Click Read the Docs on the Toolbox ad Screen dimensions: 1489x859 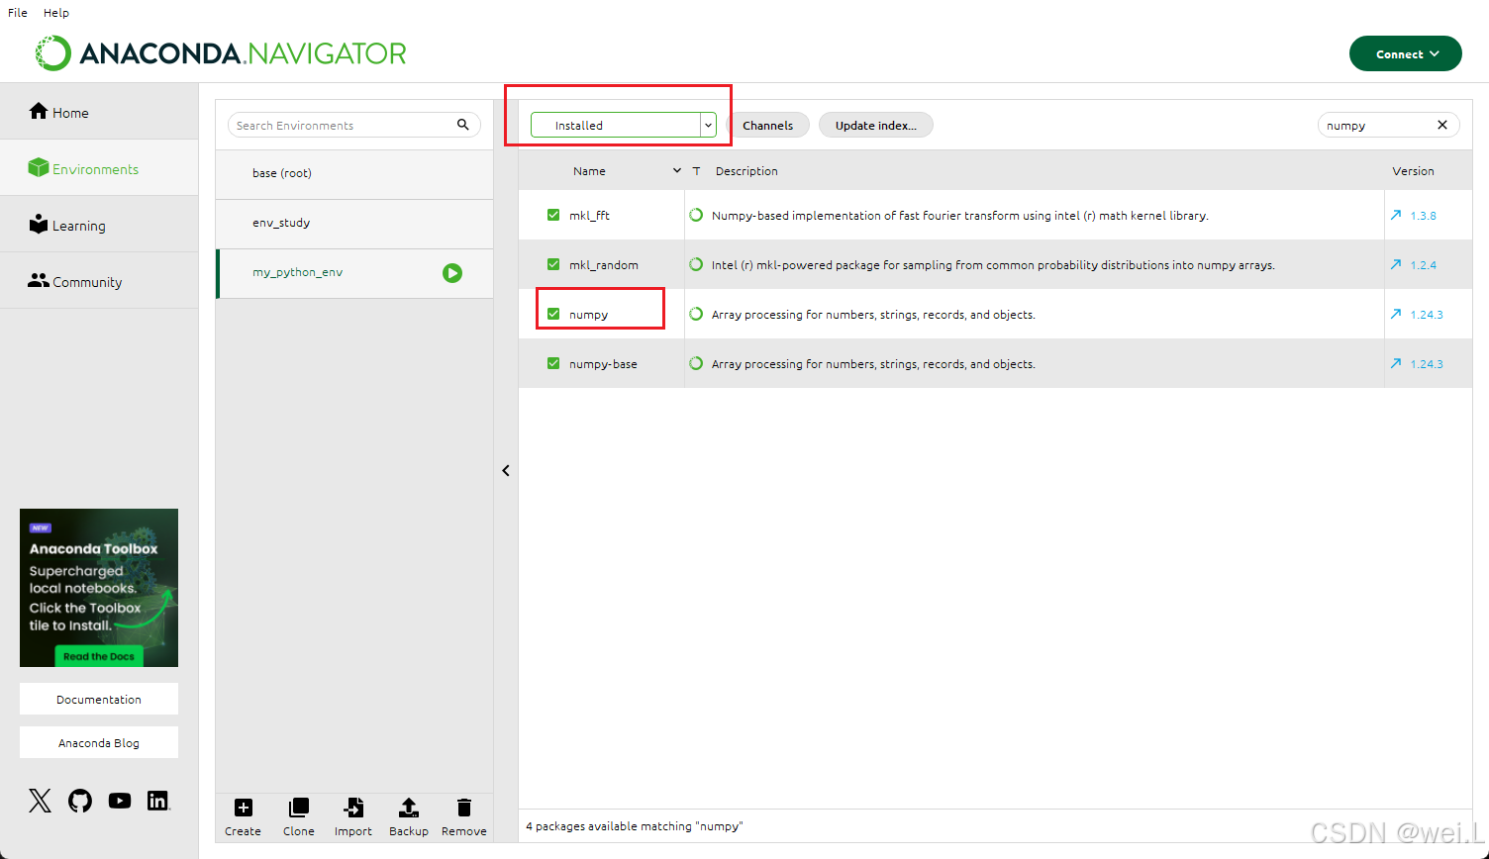(99, 656)
